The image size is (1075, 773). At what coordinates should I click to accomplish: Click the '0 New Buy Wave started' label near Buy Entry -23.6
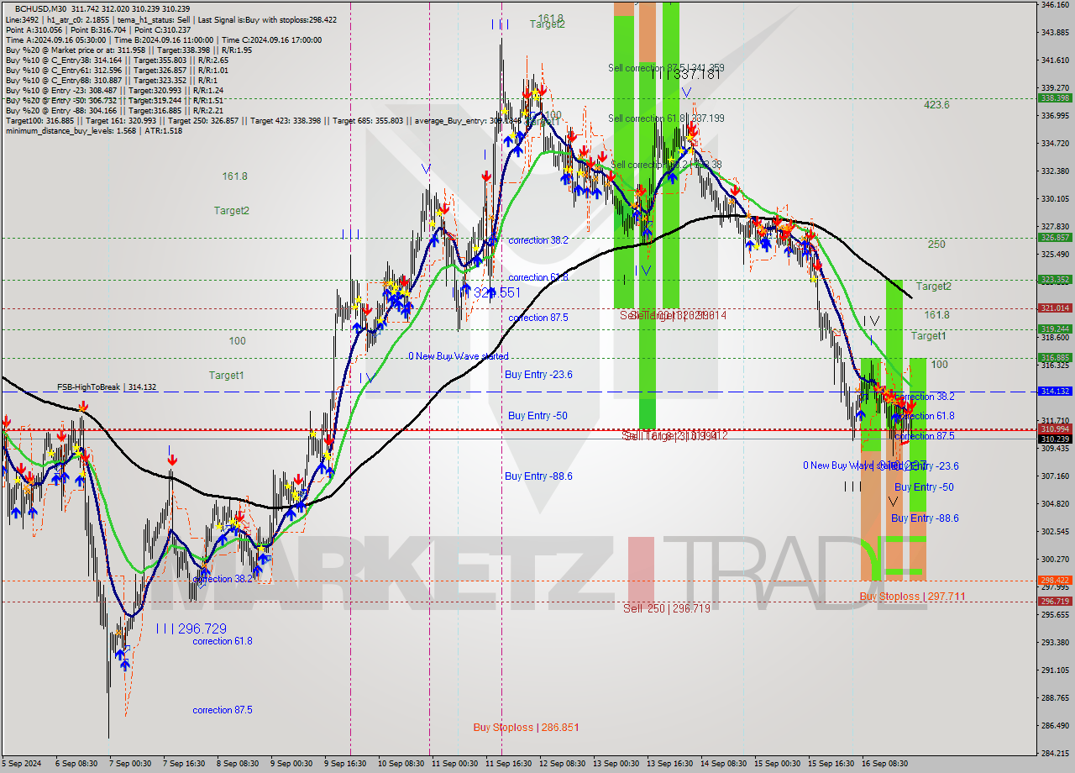(459, 356)
